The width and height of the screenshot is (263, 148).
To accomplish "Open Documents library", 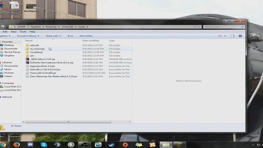I will pyautogui.click(x=11, y=66).
